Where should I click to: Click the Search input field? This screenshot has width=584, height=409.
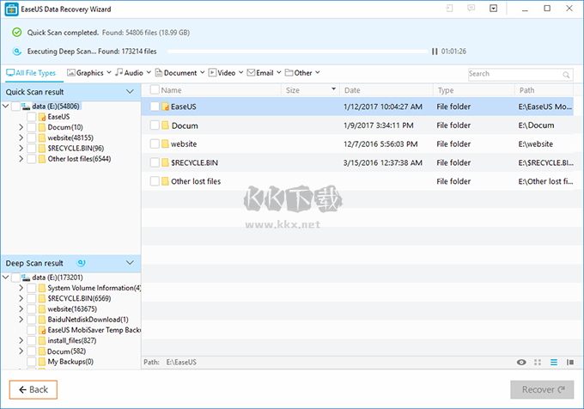coord(514,74)
